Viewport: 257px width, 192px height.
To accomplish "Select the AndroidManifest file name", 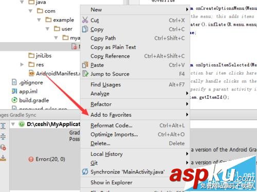I will pyautogui.click(x=58, y=74).
